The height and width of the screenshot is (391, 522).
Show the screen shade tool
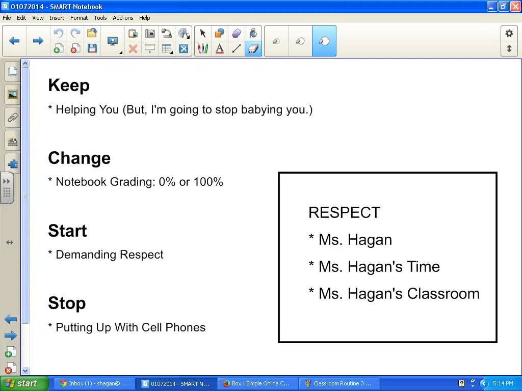tap(150, 49)
